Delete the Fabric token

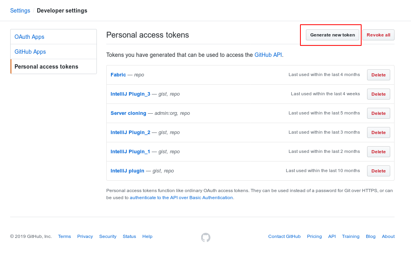pyautogui.click(x=378, y=75)
